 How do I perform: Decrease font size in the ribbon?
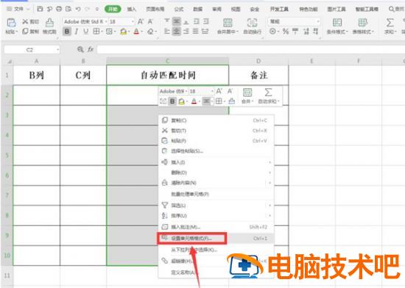(150, 21)
